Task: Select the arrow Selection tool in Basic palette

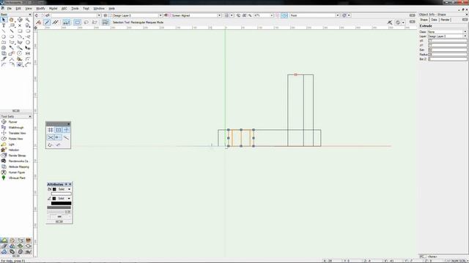Action: [x=4, y=20]
